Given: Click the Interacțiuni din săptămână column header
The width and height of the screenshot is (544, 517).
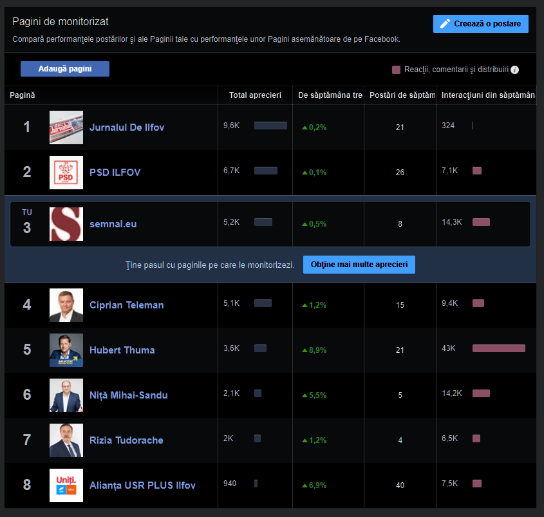Looking at the screenshot, I should pyautogui.click(x=488, y=95).
